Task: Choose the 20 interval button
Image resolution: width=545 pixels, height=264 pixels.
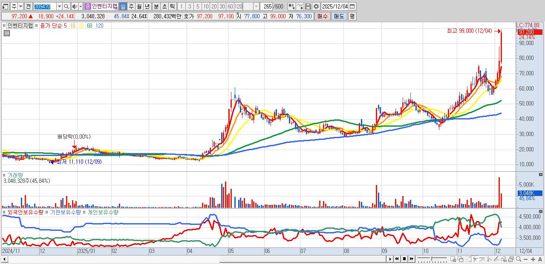Action: tap(213, 6)
